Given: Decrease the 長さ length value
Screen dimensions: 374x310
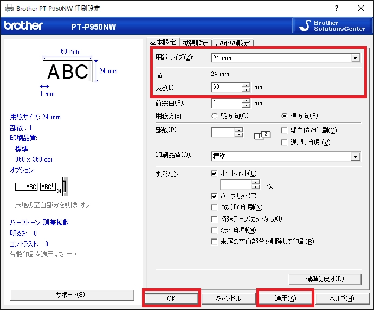Looking at the screenshot, I should [246, 89].
